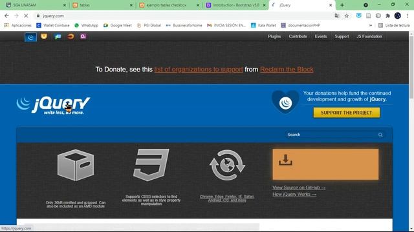This screenshot has width=414, height=232.
Task: Click the search magnifier icon
Action: (x=380, y=135)
